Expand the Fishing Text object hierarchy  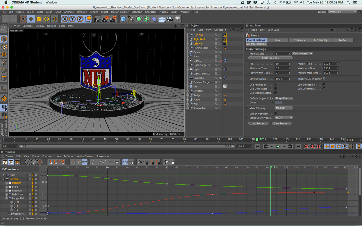pos(188,48)
